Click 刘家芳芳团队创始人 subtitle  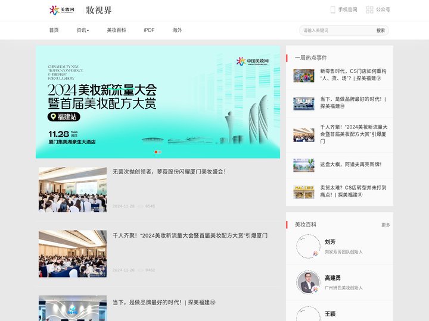pos(344,251)
